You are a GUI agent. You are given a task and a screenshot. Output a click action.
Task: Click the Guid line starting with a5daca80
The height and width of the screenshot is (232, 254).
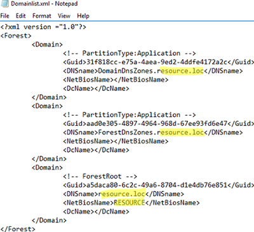coord(158,185)
